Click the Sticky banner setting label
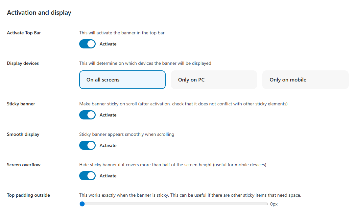 (x=21, y=104)
